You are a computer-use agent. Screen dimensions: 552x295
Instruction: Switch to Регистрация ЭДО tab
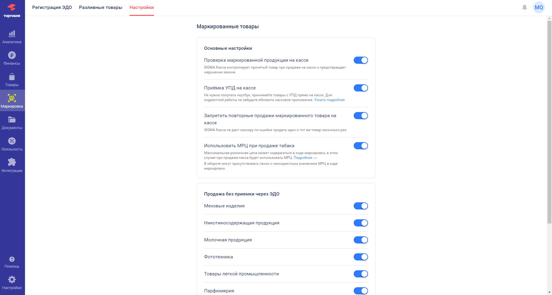[52, 7]
